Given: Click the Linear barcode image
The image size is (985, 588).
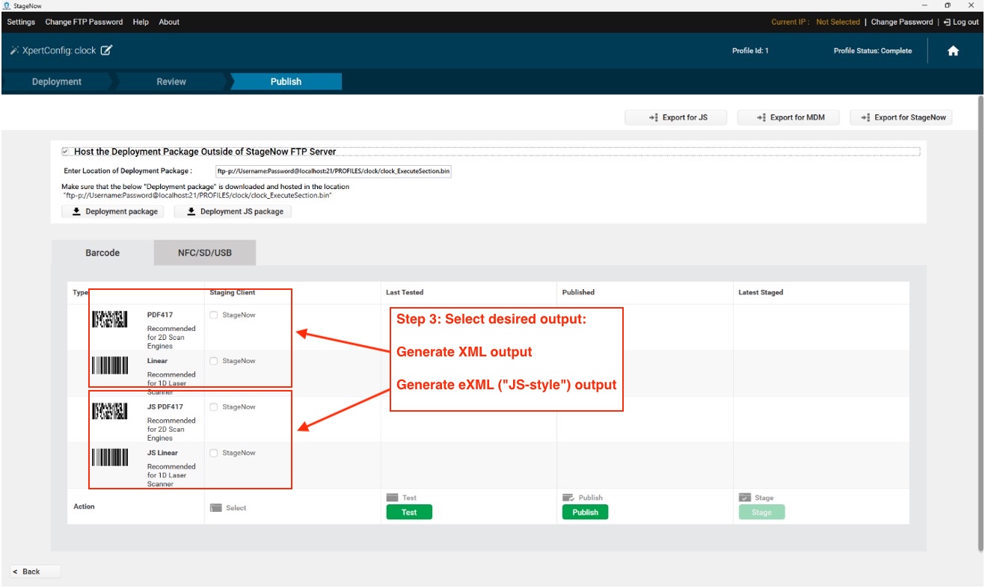Looking at the screenshot, I should (x=110, y=365).
